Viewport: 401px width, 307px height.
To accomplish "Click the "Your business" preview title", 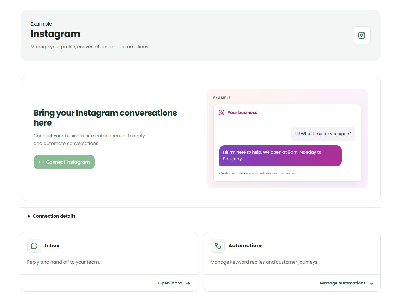I will [242, 113].
